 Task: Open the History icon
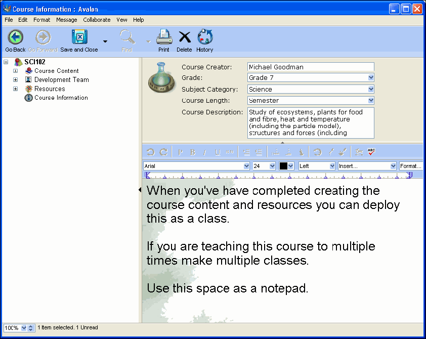[205, 37]
